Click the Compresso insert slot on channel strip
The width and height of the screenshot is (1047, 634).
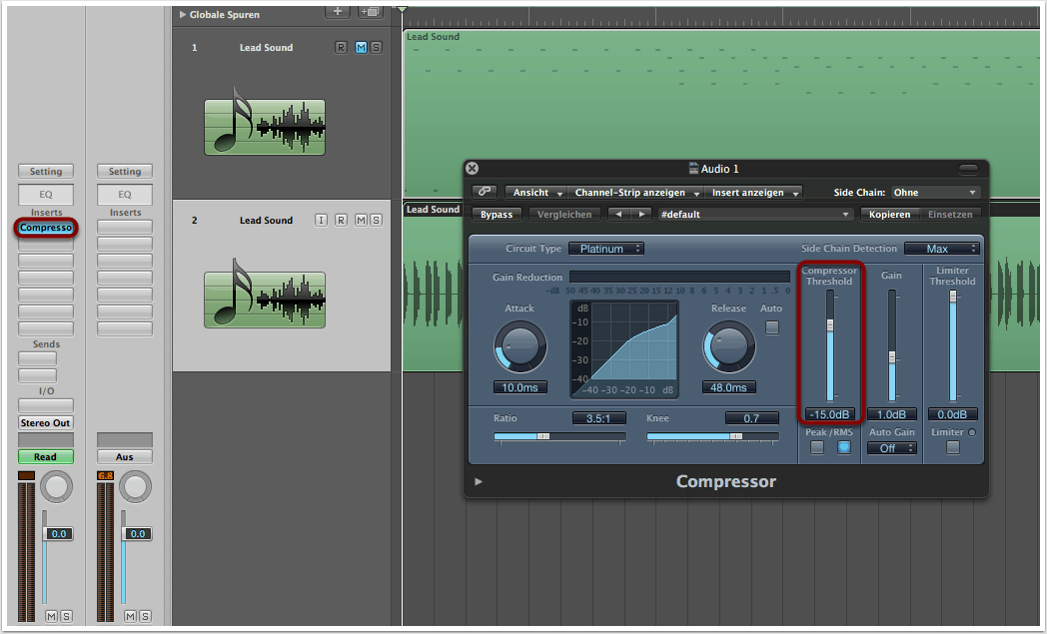[x=45, y=228]
